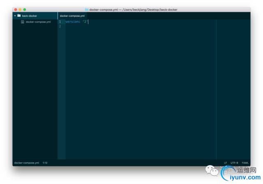Click line number 1 in gutter
The width and height of the screenshot is (263, 184).
(x=60, y=22)
